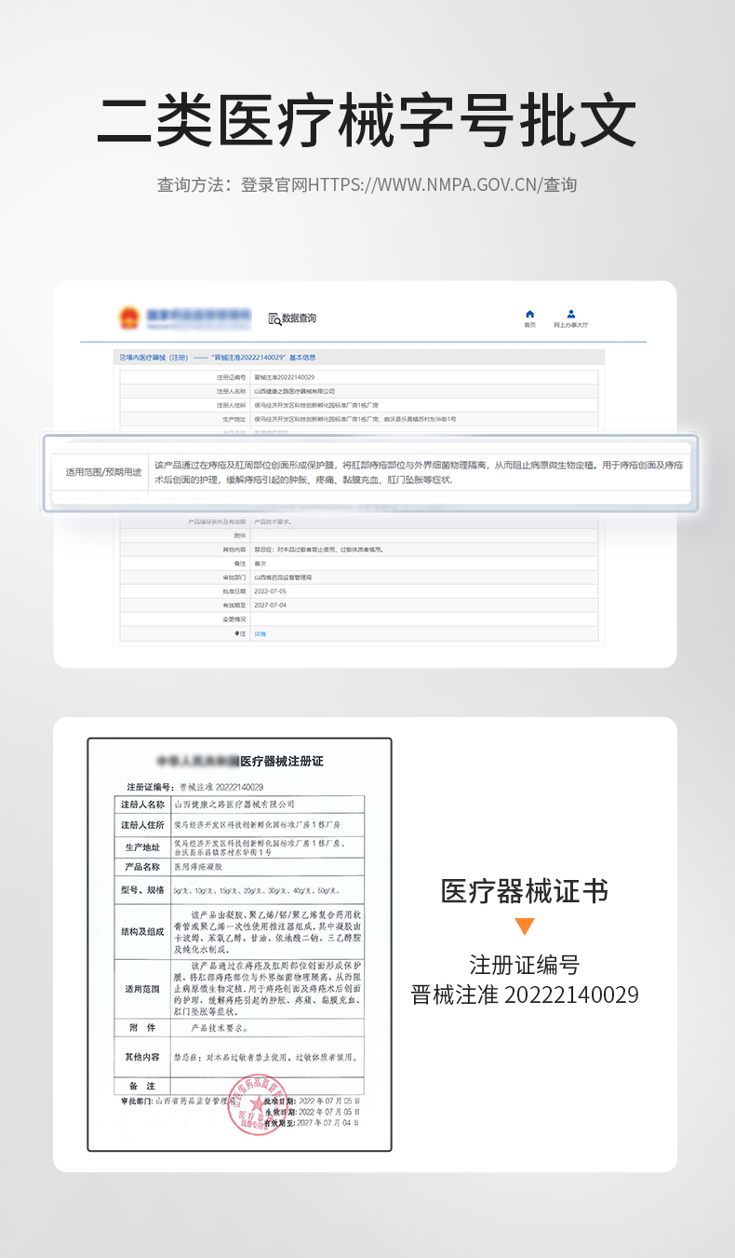735x1258 pixels.
Task: Click the 医用痔疮凝胶 product name on the certificate
Action: point(197,867)
